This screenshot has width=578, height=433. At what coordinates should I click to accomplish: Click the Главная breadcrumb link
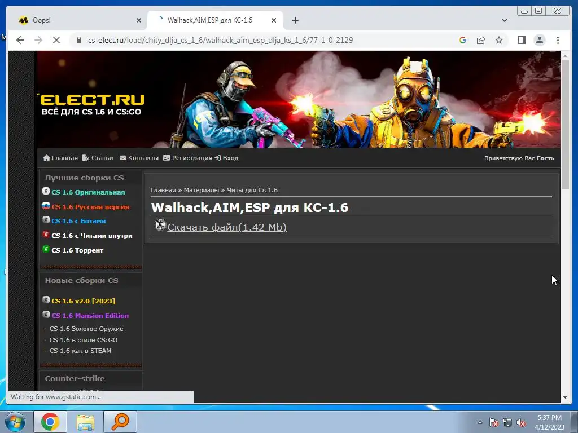coord(163,190)
